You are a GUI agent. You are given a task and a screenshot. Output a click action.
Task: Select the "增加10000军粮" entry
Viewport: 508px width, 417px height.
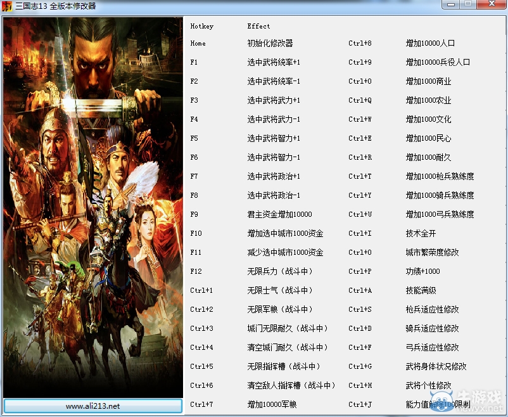tap(272, 404)
